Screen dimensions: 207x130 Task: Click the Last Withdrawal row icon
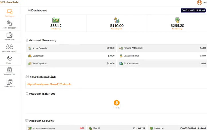(x=121, y=56)
